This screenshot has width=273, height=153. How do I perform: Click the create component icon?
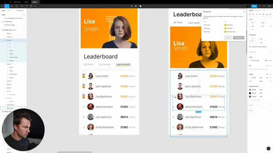pyautogui.click(x=132, y=6)
